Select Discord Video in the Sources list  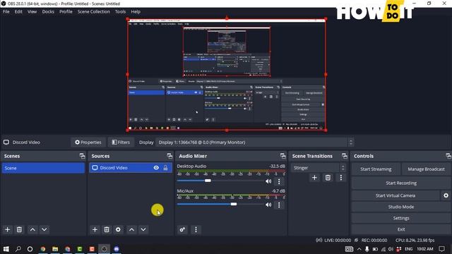pyautogui.click(x=131, y=168)
